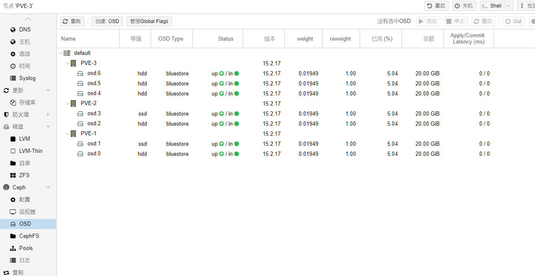Click the green up arrow for osd.6
Screen dimensions: 535x276
coord(222,74)
